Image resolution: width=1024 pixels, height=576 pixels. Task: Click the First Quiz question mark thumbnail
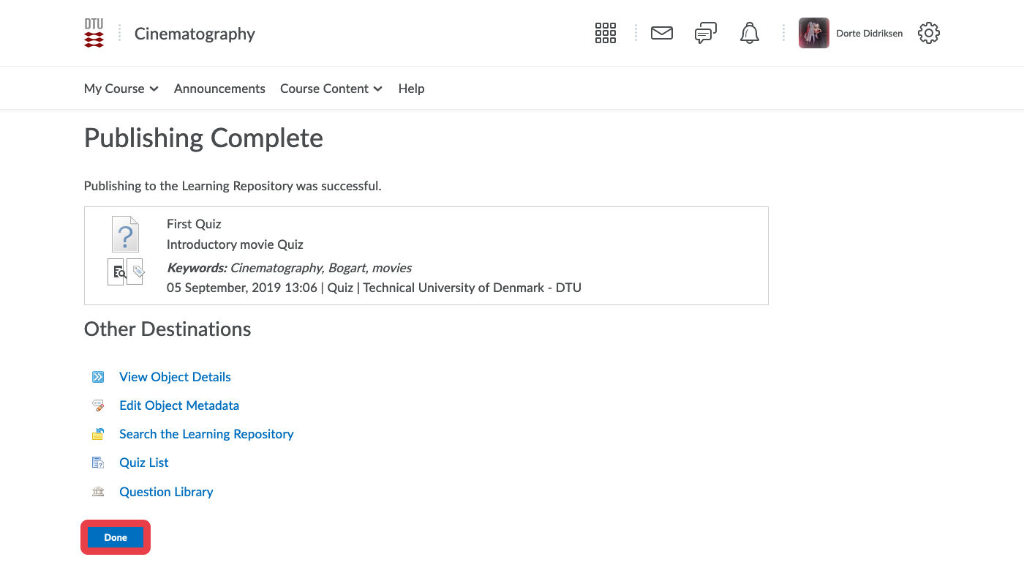[x=125, y=234]
